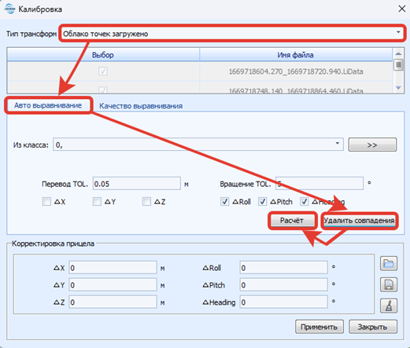Image resolution: width=410 pixels, height=348 pixels.
Task: Toggle the ΔX checkbox
Action: click(x=46, y=202)
